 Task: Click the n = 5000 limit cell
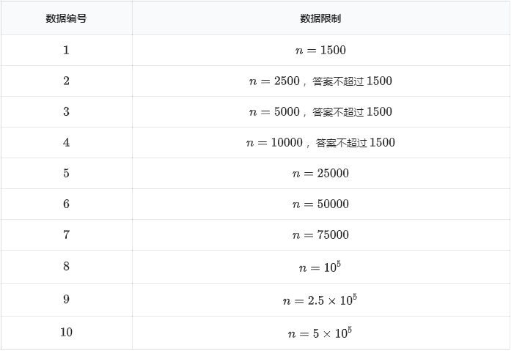pos(320,112)
